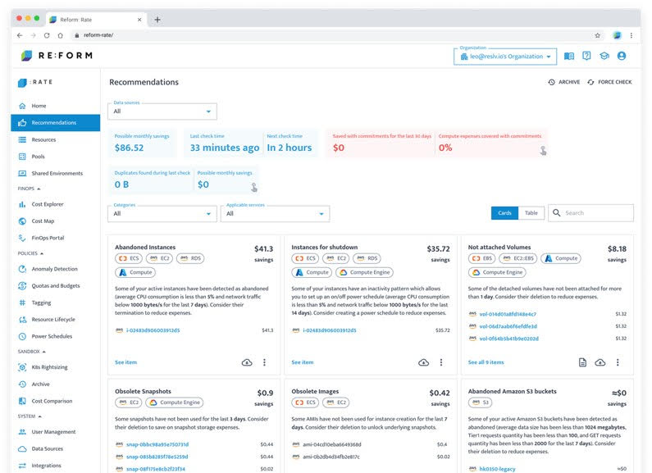The height and width of the screenshot is (473, 652).
Task: Click the sidebar Archive icon under Sandbox
Action: 22,384
